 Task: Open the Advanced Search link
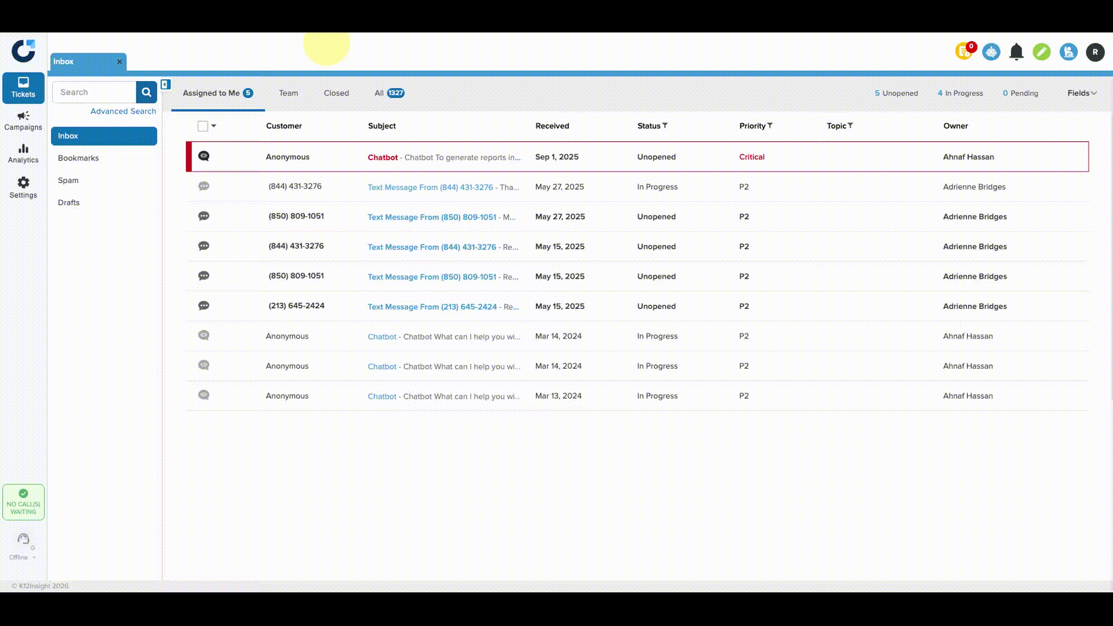[123, 111]
